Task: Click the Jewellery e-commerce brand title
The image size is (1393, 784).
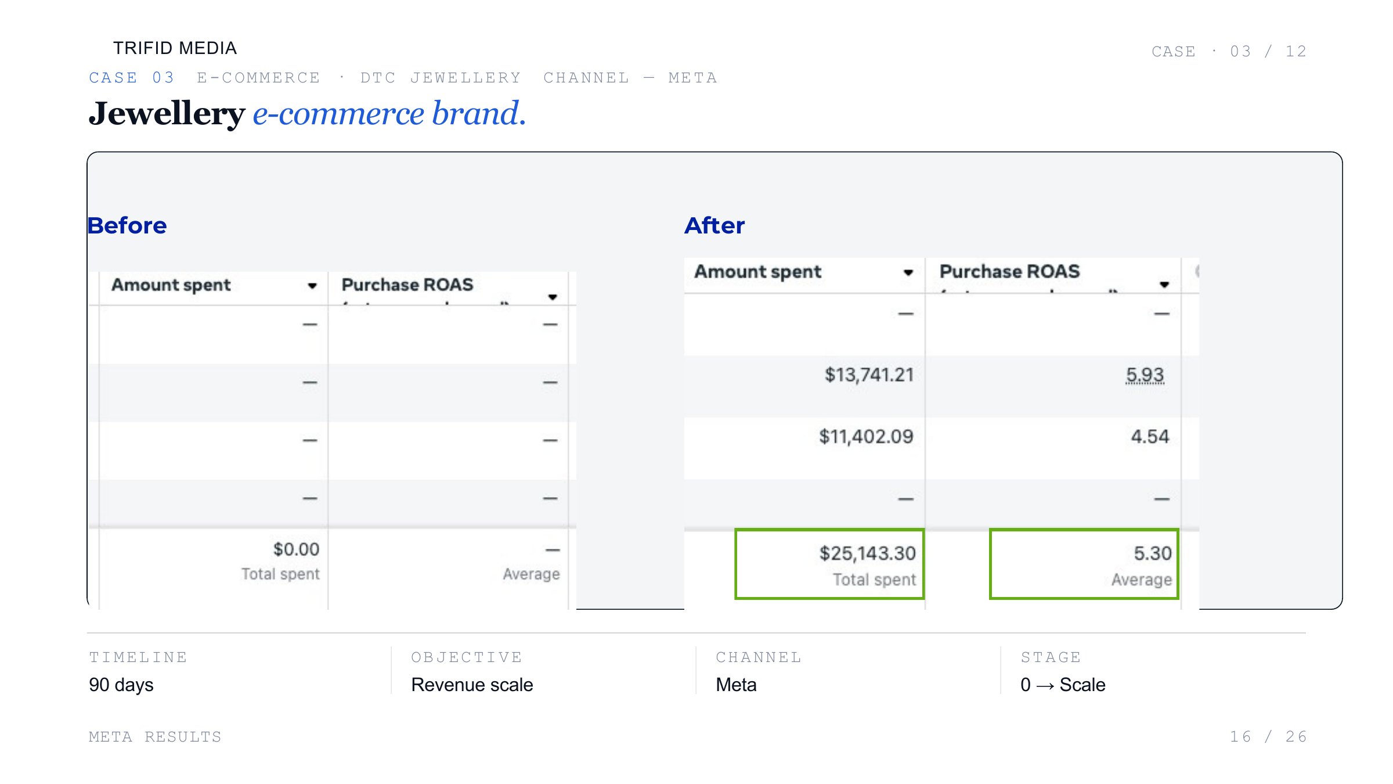Action: (x=307, y=113)
